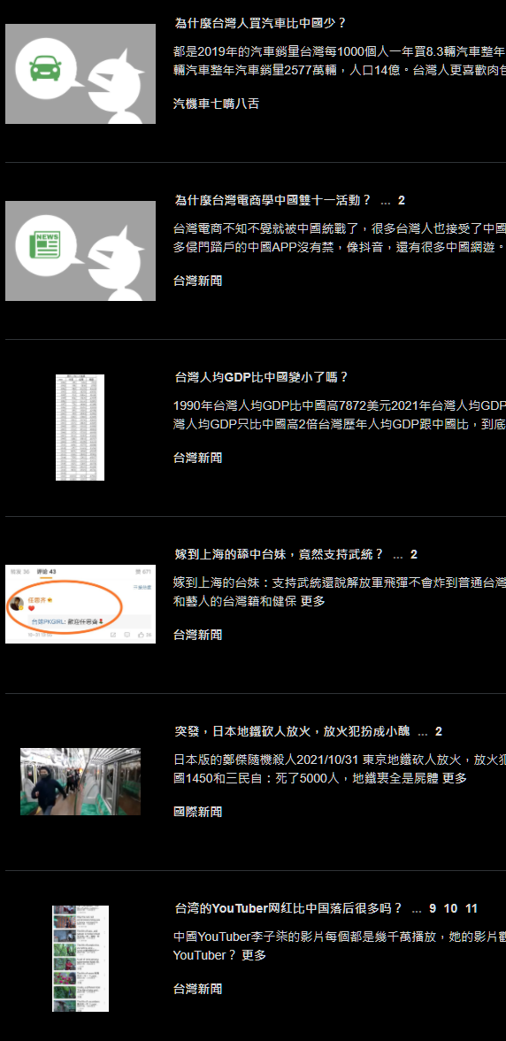506x1041 pixels.
Task: Open thread 為什麼台灣人買汽車比中國少
Action: click(x=261, y=23)
